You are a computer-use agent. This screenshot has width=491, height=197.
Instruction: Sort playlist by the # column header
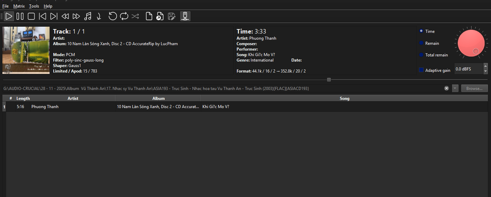[10, 98]
